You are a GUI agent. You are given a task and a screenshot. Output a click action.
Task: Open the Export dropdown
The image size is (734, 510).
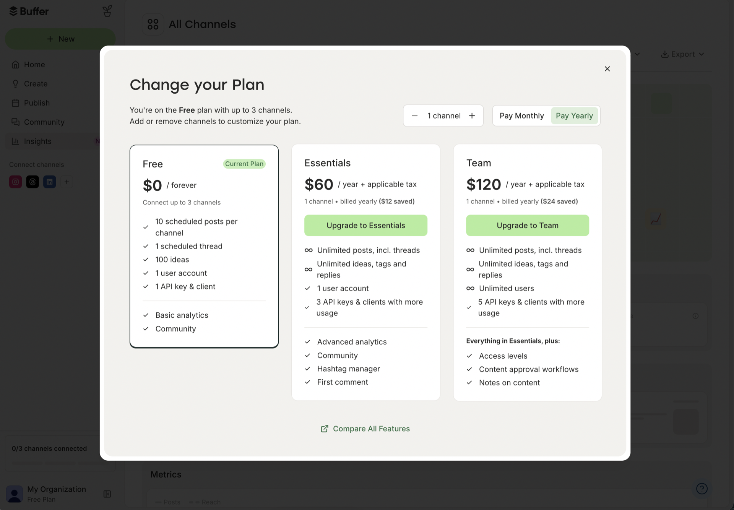click(x=683, y=54)
